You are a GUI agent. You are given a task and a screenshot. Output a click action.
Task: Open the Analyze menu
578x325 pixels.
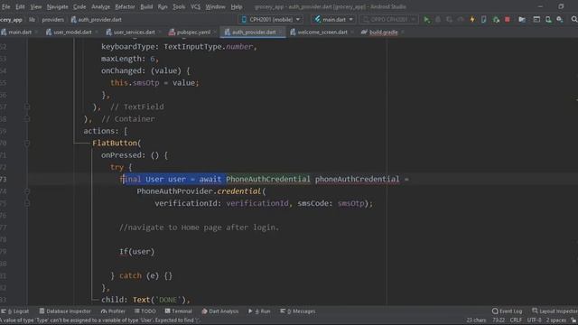point(100,6)
